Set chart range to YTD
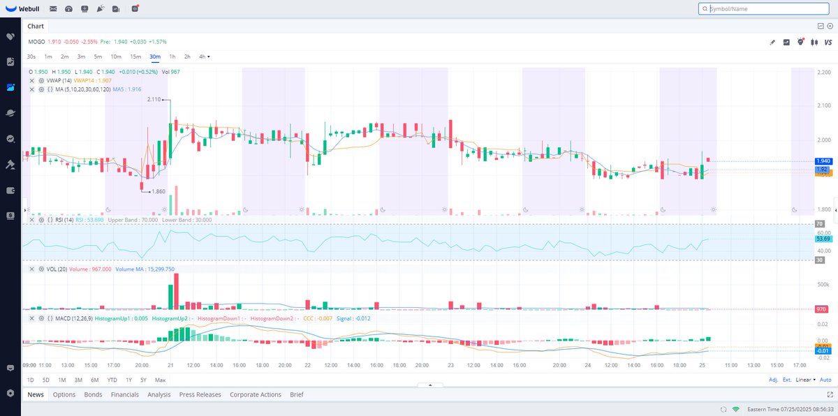Viewport: 838px width, 416px height. [x=112, y=380]
